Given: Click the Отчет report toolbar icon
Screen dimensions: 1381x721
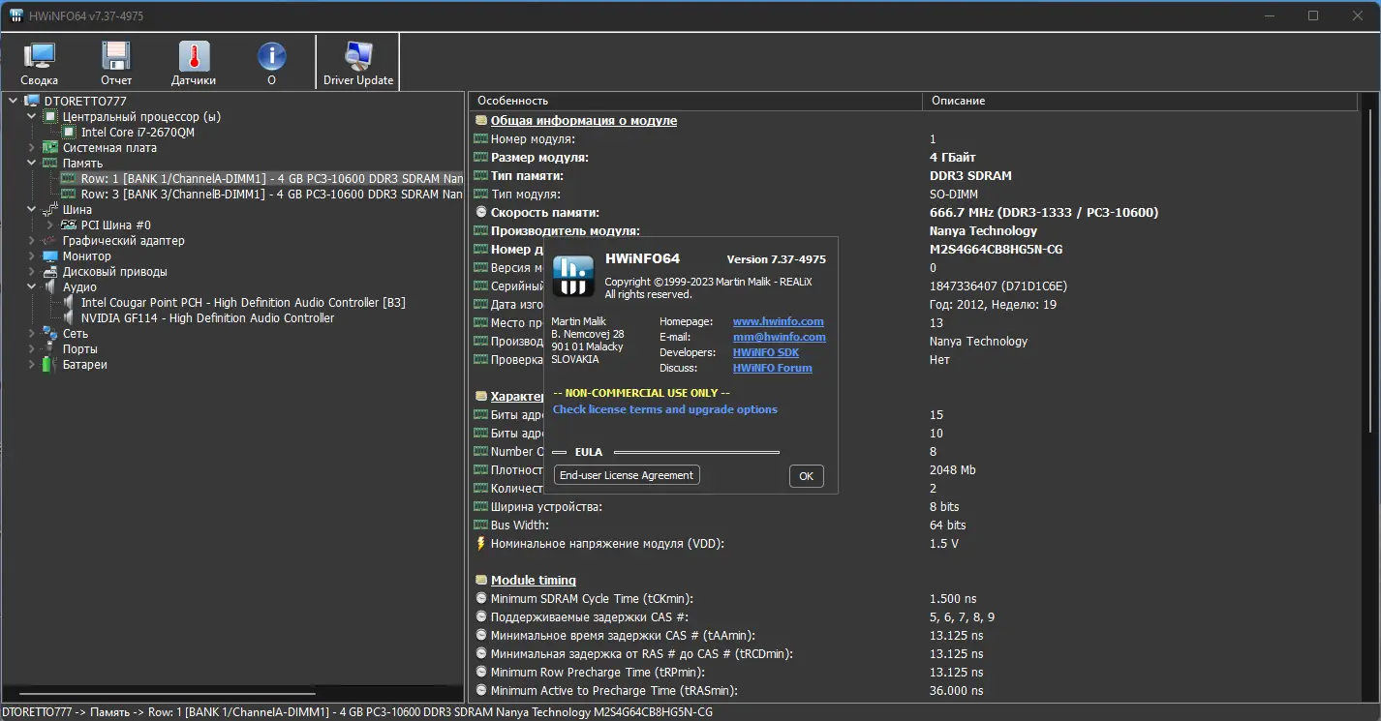Looking at the screenshot, I should point(116,56).
